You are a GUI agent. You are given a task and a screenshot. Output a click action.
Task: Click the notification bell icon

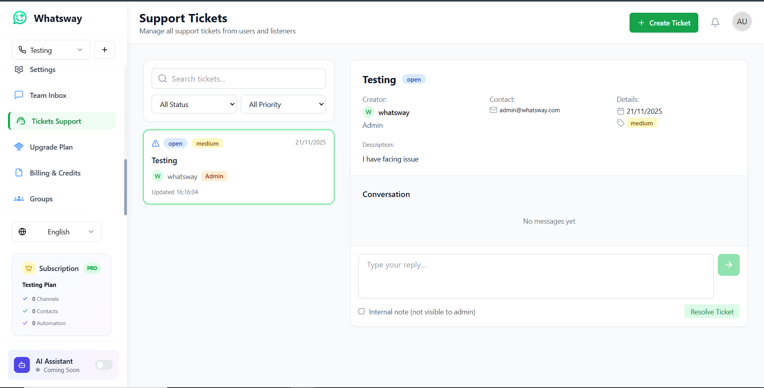coord(715,23)
